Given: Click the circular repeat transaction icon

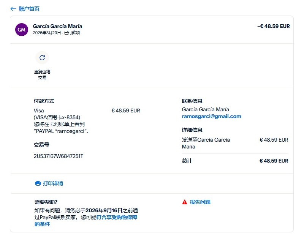Looking at the screenshot, I should coord(42,58).
